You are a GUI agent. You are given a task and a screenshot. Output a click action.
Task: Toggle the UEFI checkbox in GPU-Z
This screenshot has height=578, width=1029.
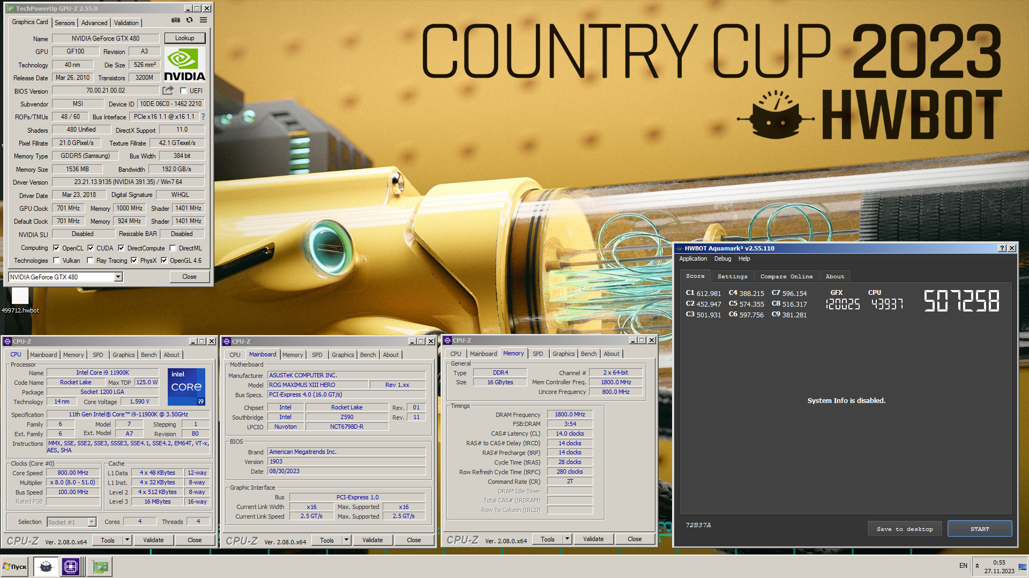183,91
